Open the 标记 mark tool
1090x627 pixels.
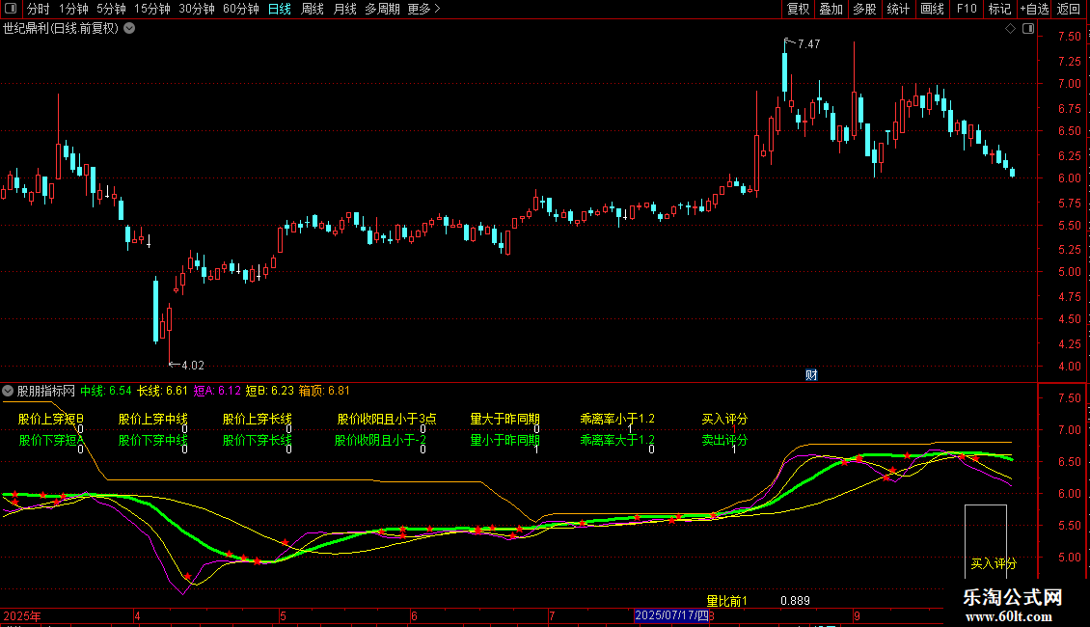click(x=999, y=9)
